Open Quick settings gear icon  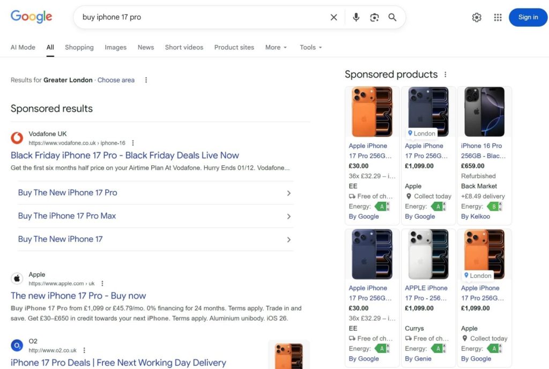tap(477, 17)
